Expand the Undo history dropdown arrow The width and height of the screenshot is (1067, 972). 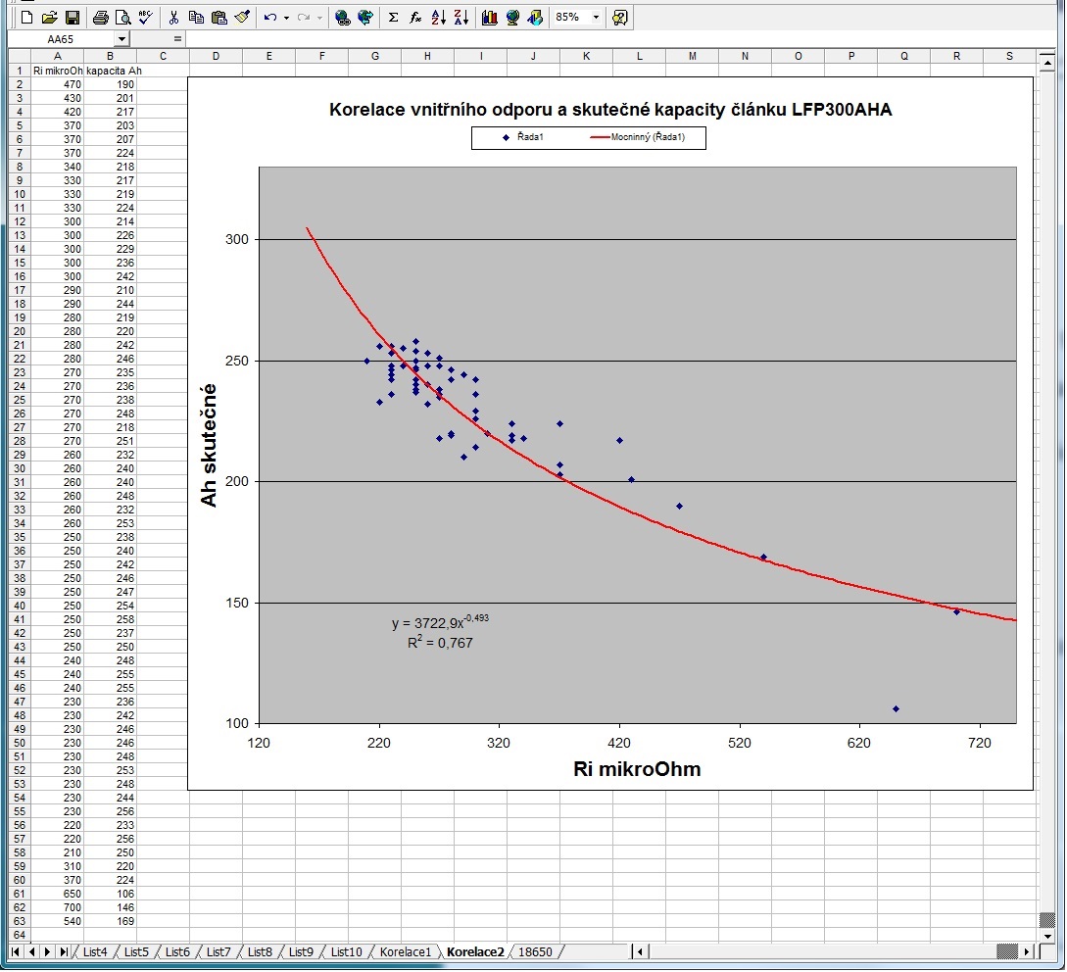[285, 17]
